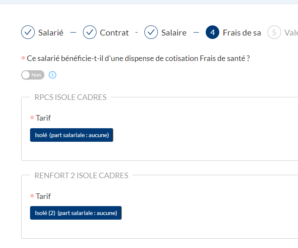Click the dispense de cotisation question text
Screen dimensions: 298x248
click(138, 58)
